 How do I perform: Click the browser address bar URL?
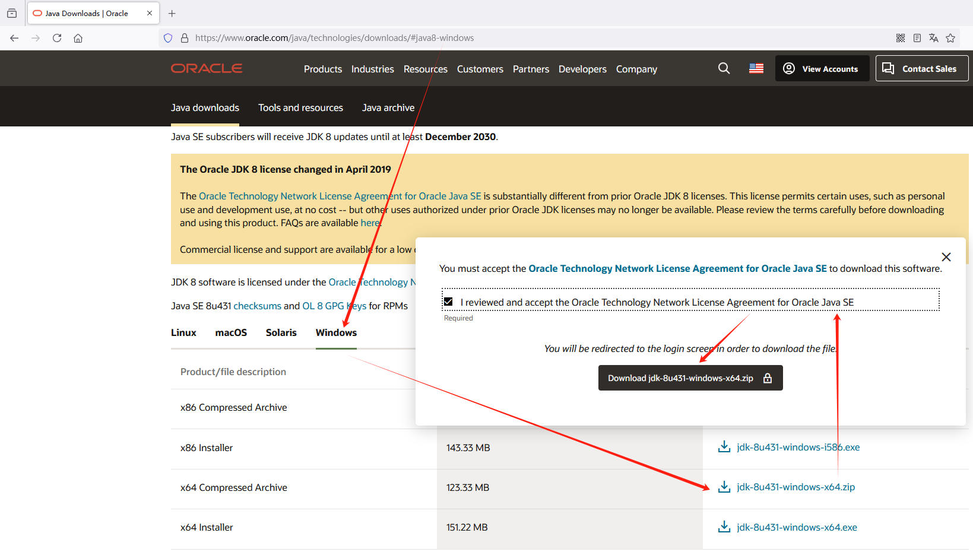coord(334,38)
